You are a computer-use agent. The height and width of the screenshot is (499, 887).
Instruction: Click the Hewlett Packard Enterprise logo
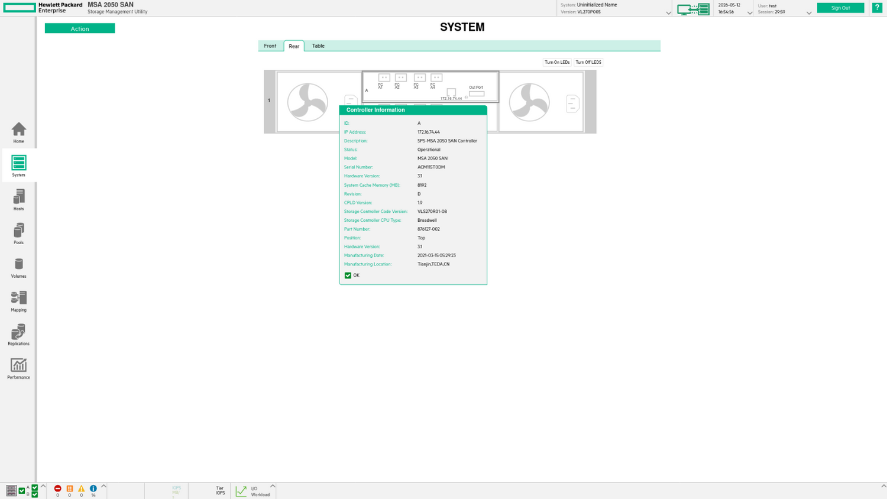[x=20, y=8]
